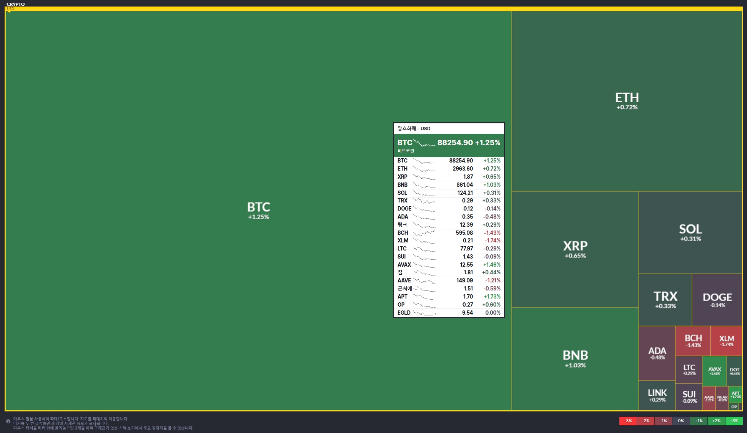Click the +3% legend color swatch
The height and width of the screenshot is (433, 747).
734,421
